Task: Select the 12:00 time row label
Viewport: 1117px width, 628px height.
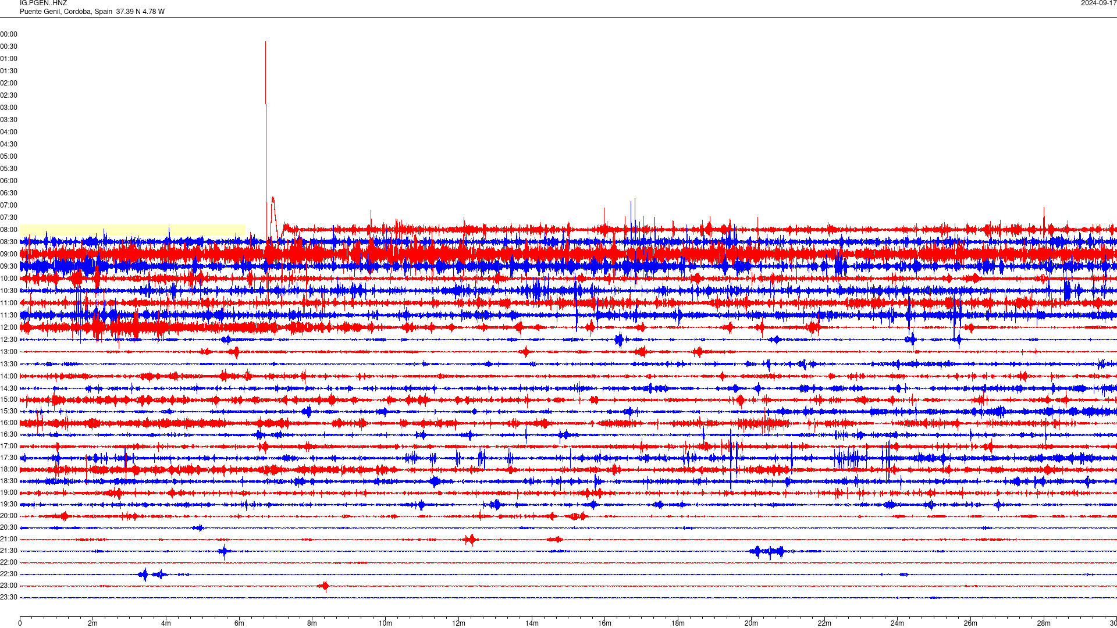Action: click(9, 327)
